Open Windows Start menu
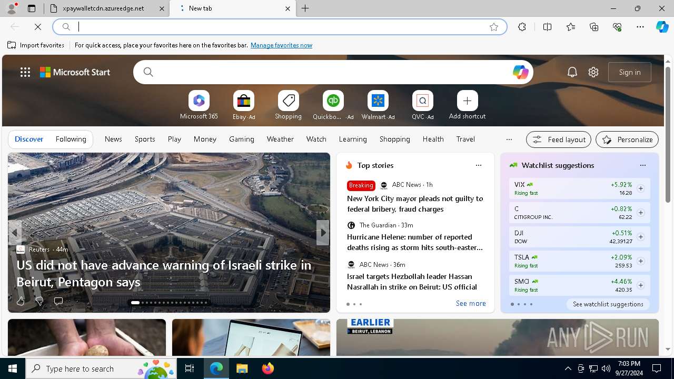The image size is (674, 379). coord(13,368)
